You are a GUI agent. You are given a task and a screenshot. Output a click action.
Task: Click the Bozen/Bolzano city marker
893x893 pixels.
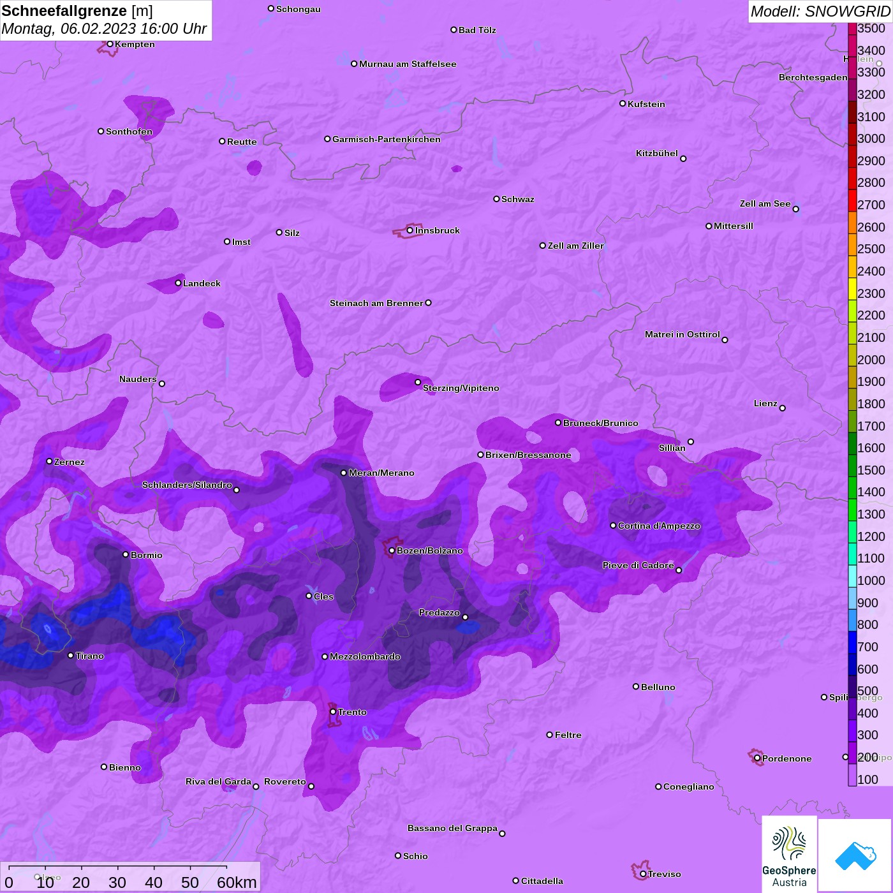pos(392,550)
